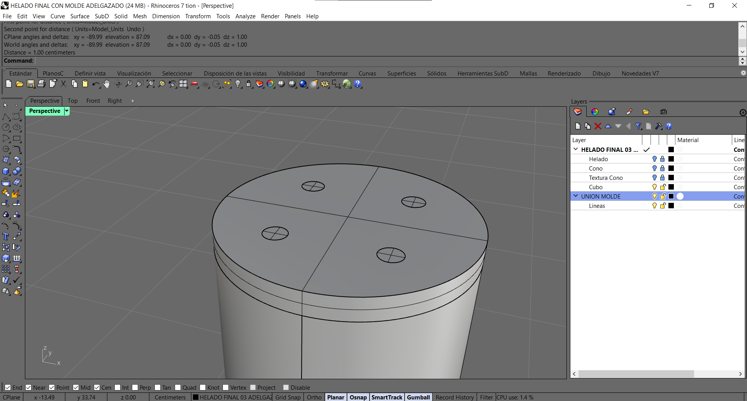Click the SmartTrack status bar button
This screenshot has height=401, width=747.
pyautogui.click(x=387, y=397)
